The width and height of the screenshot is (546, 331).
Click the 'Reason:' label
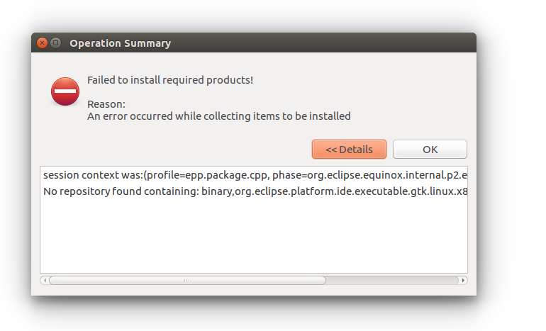tap(106, 104)
